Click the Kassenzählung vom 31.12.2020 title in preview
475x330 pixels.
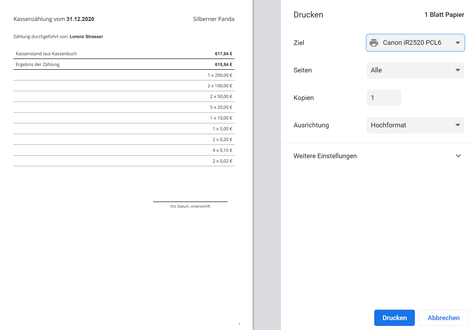click(54, 19)
